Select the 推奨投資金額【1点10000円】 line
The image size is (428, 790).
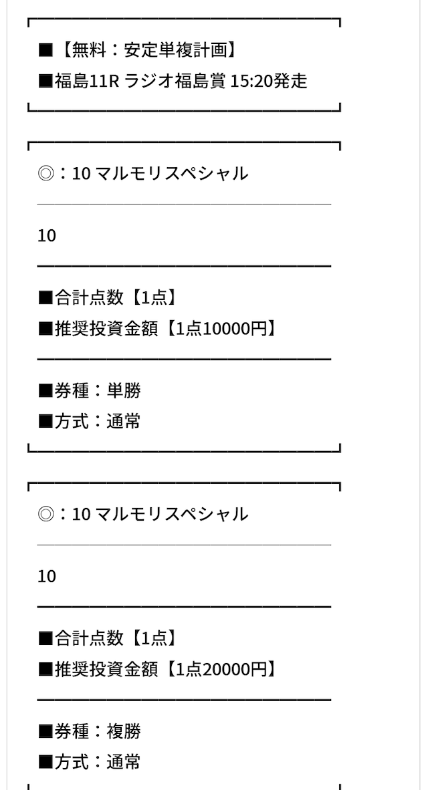click(158, 329)
